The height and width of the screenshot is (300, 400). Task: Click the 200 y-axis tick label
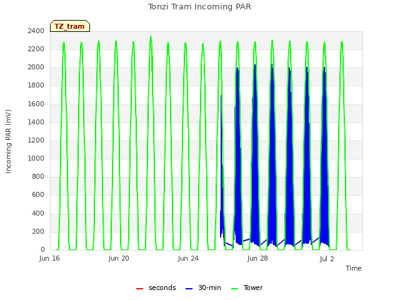[38, 231]
